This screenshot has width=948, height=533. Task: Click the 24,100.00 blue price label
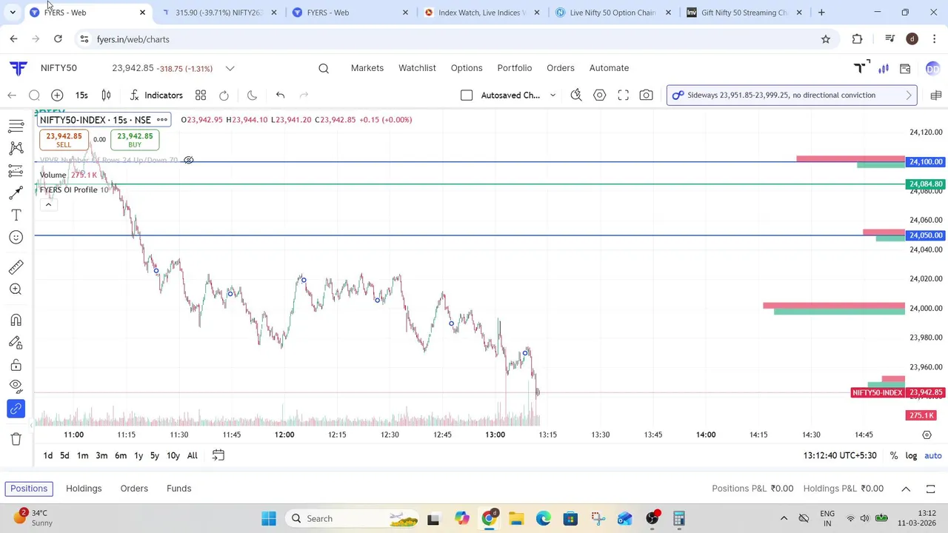coord(926,161)
